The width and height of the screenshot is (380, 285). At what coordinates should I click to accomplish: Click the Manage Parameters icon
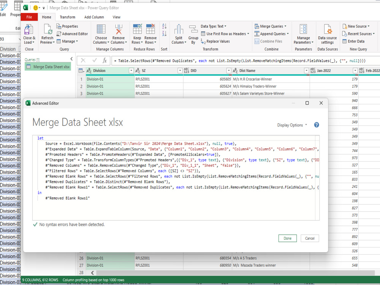[x=303, y=29]
